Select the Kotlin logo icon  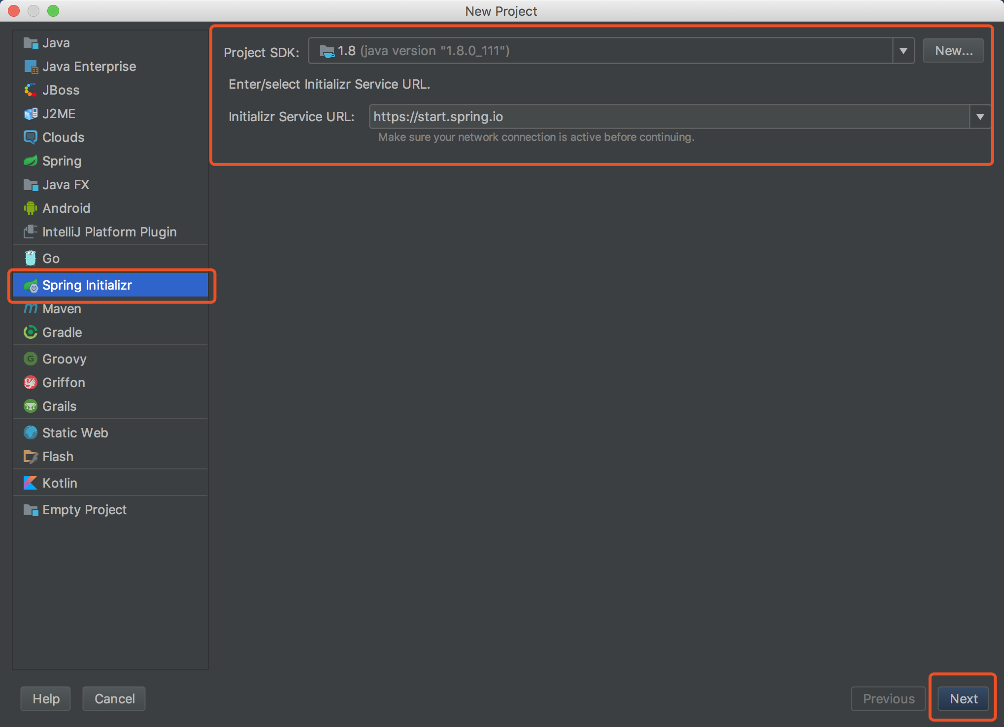[x=31, y=483]
